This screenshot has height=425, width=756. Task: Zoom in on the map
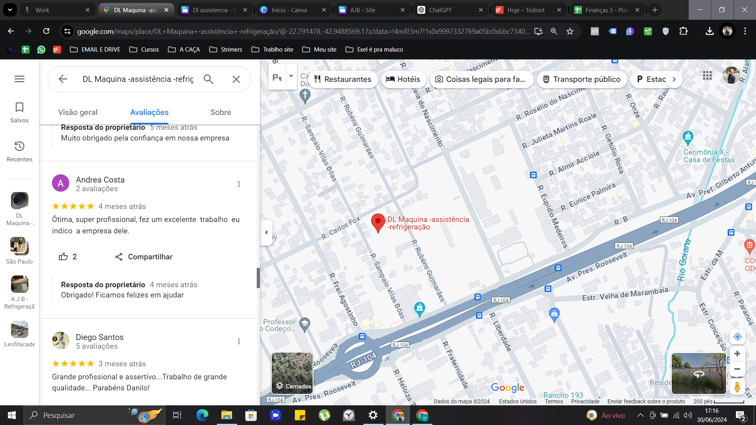[x=737, y=354]
